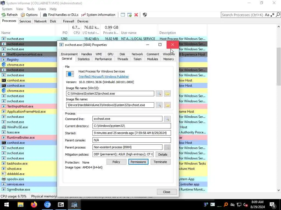Sort process list by User name column
This screenshot has width=281, height=210.
click(139, 33)
